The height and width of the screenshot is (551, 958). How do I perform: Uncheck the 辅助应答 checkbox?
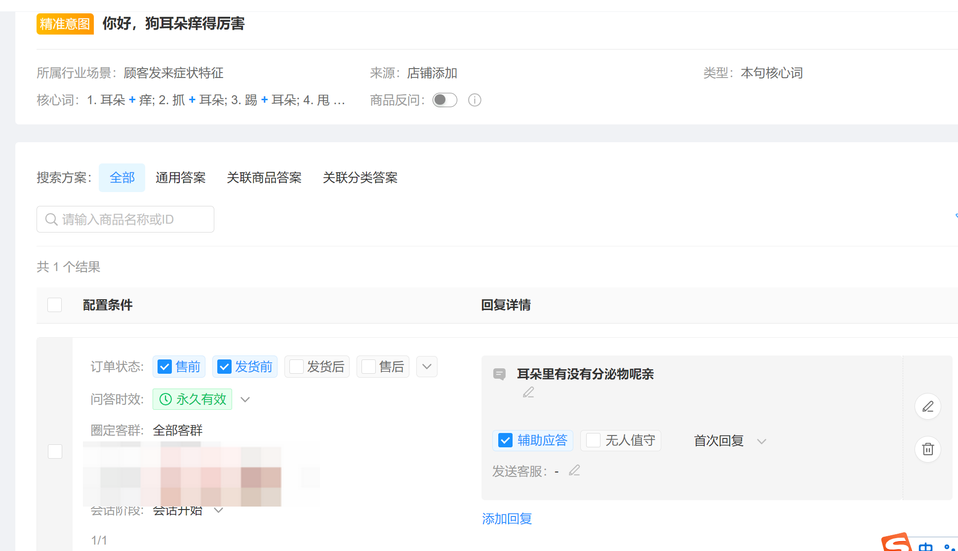[x=505, y=440]
